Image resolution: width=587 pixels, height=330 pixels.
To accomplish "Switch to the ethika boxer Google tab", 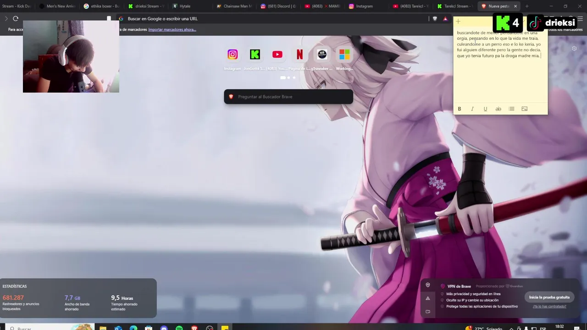I will tap(101, 6).
